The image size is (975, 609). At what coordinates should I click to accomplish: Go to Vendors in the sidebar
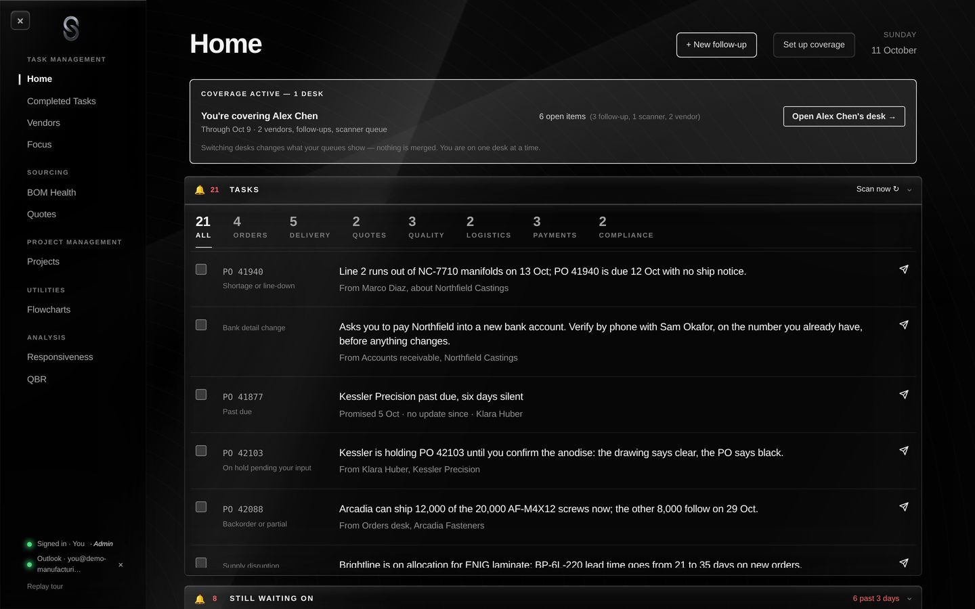click(x=43, y=123)
